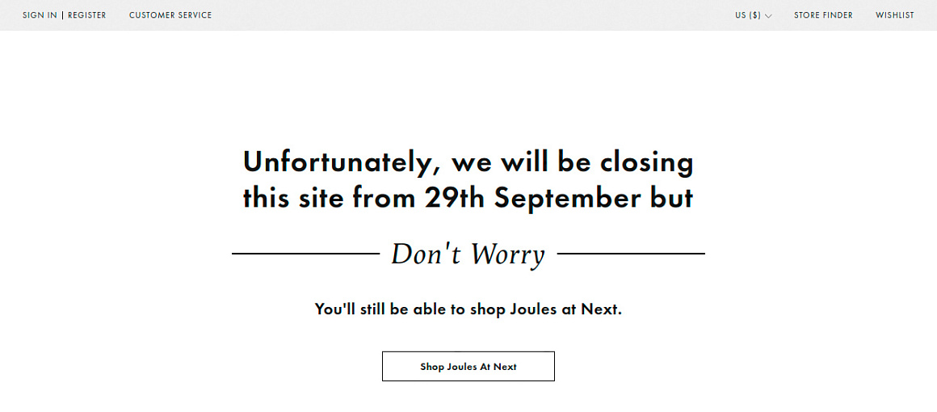Click the words "we will be closing"

coord(572,162)
